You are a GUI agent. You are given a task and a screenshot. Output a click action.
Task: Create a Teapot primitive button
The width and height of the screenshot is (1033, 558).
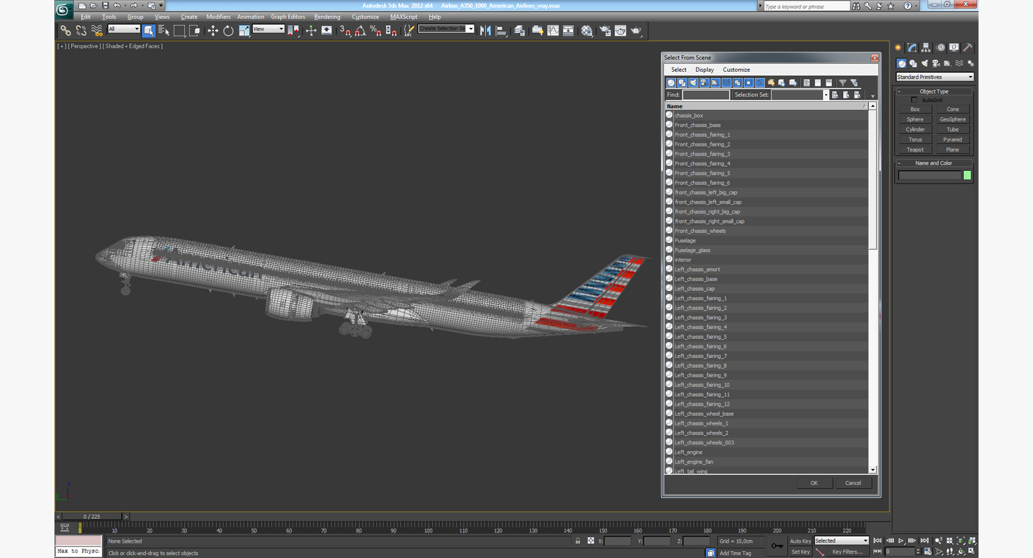pyautogui.click(x=915, y=150)
